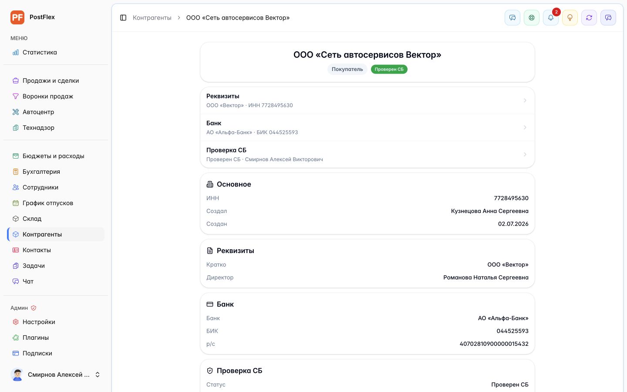
Task: Click the Технадзор sidebar icon
Action: (16, 128)
